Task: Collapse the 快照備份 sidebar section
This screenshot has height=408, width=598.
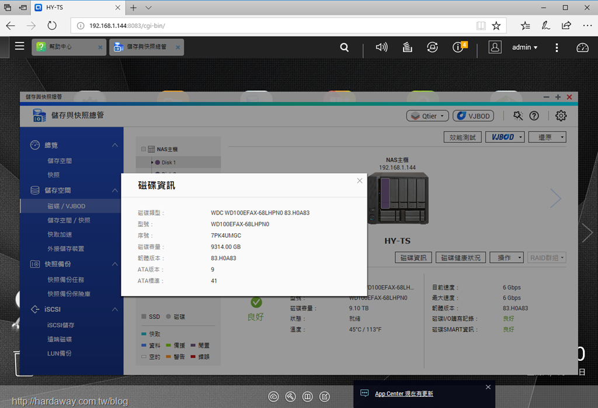Action: tap(115, 264)
